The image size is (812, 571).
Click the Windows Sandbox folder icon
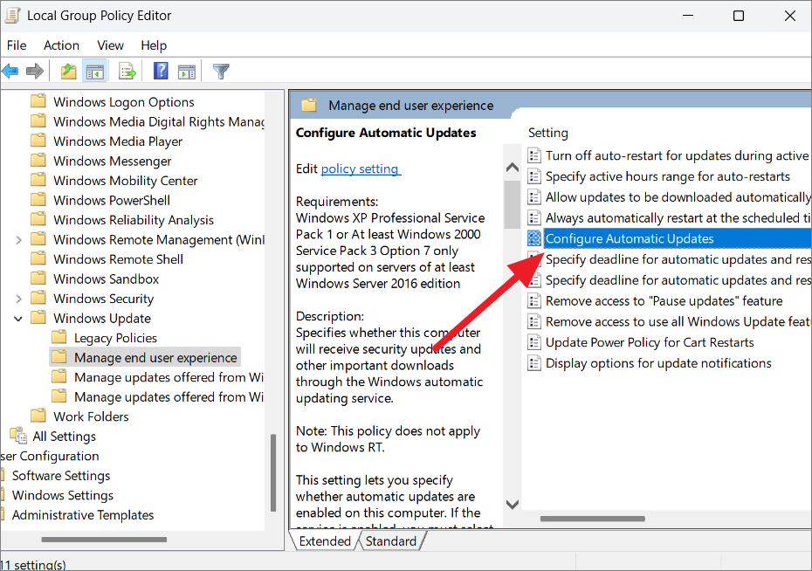click(x=38, y=279)
